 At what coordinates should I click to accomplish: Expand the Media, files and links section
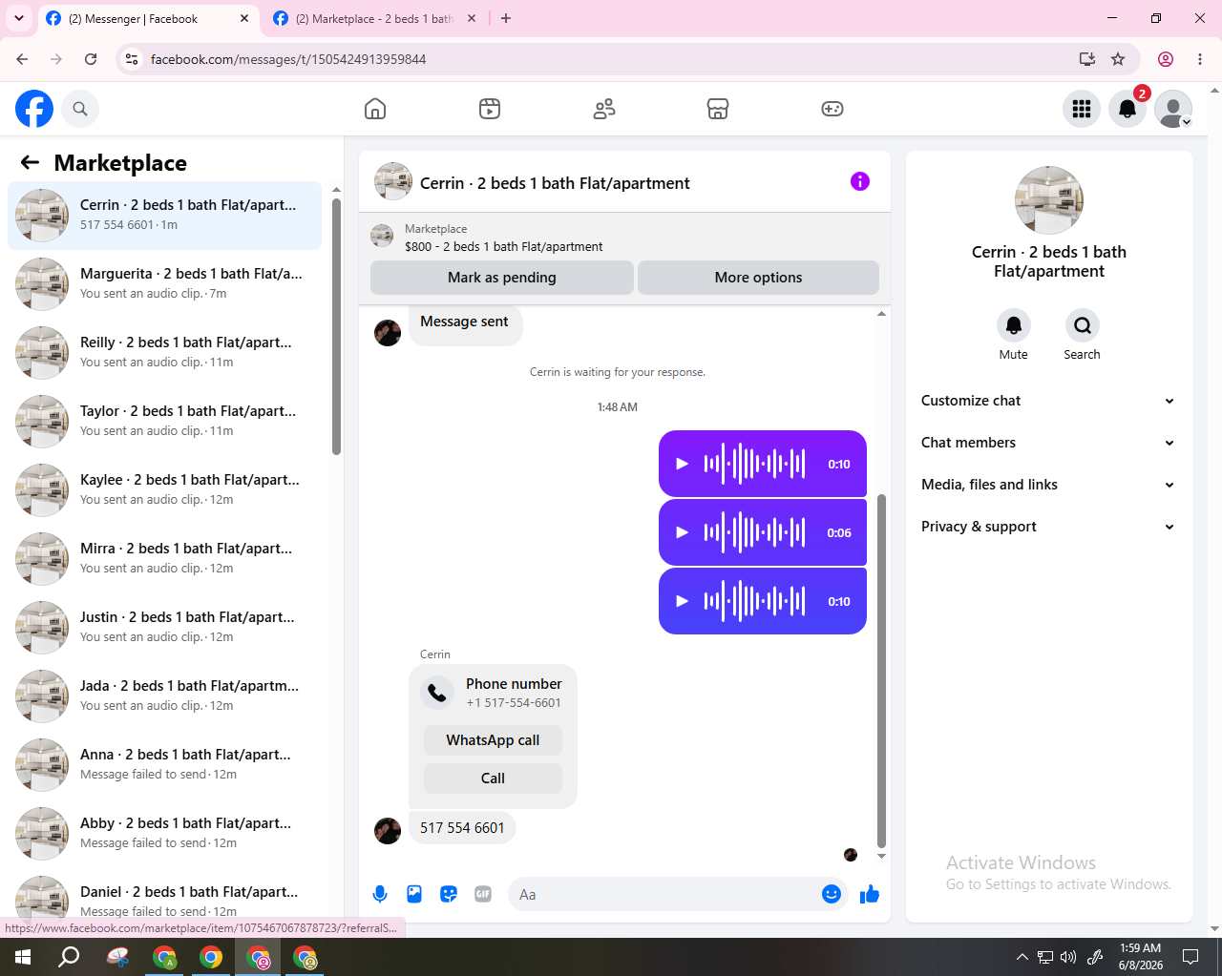[x=1048, y=485]
